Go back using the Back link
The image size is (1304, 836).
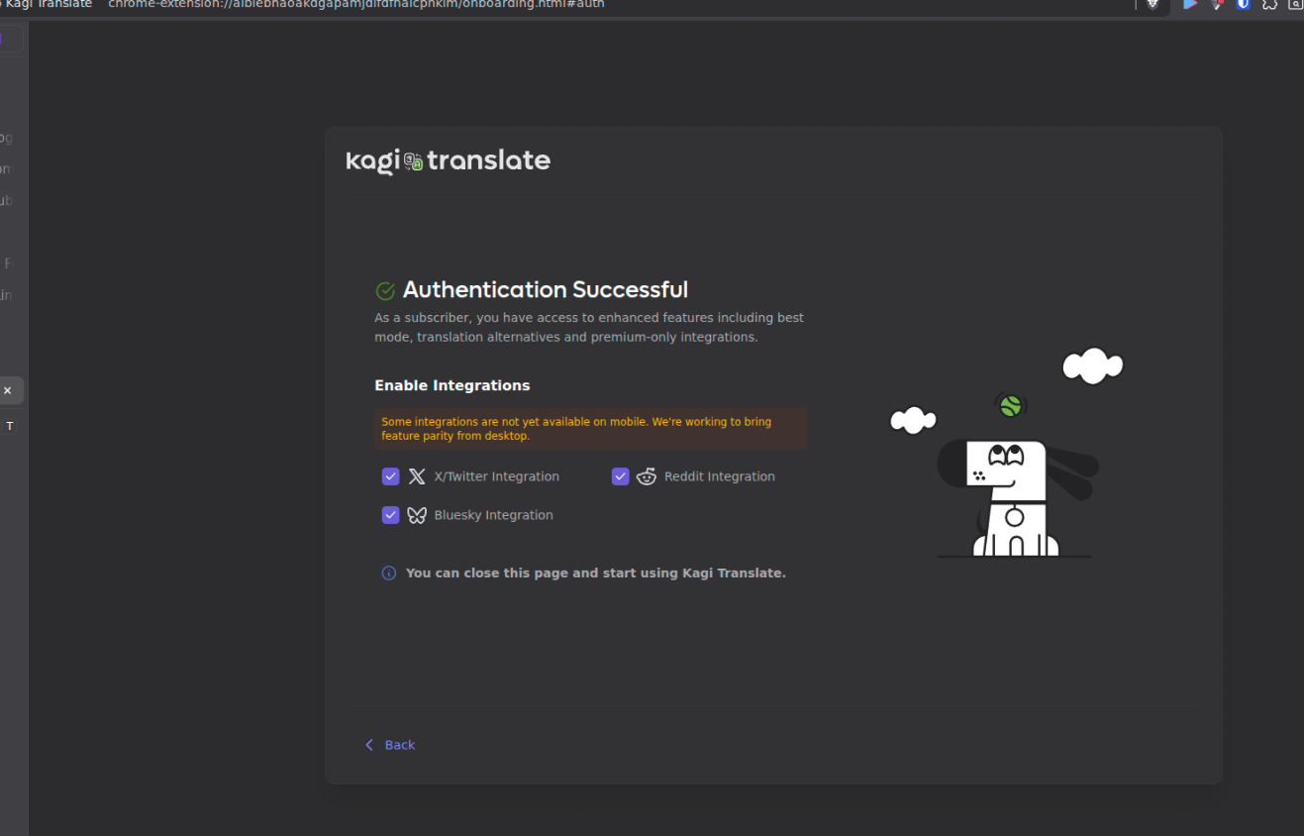(389, 745)
